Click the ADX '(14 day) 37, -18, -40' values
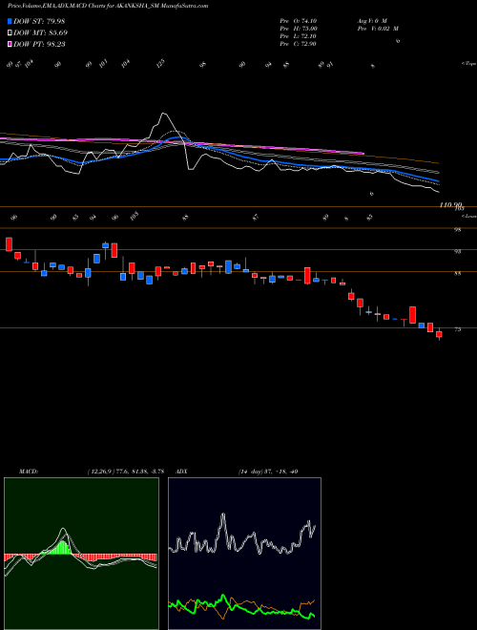Image resolution: width=477 pixels, height=630 pixels. 267,472
